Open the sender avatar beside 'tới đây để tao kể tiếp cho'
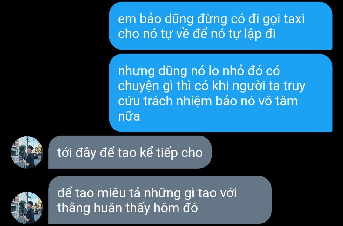 click(27, 152)
